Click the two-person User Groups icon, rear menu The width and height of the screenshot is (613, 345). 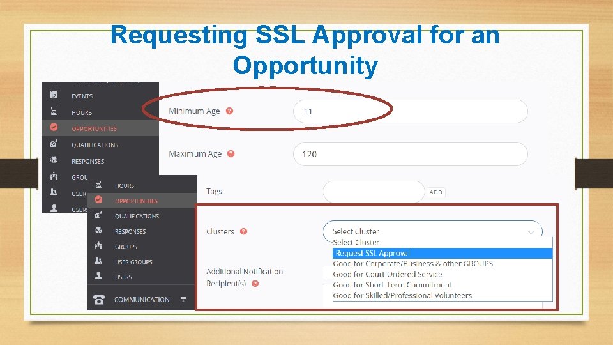(x=54, y=192)
